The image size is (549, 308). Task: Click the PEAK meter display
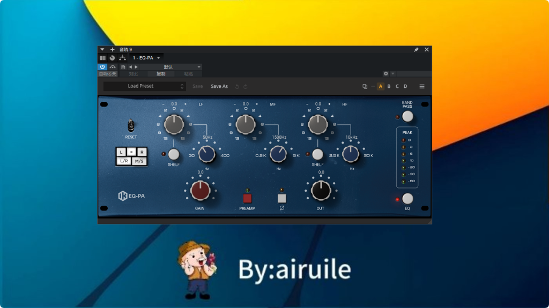point(407,157)
